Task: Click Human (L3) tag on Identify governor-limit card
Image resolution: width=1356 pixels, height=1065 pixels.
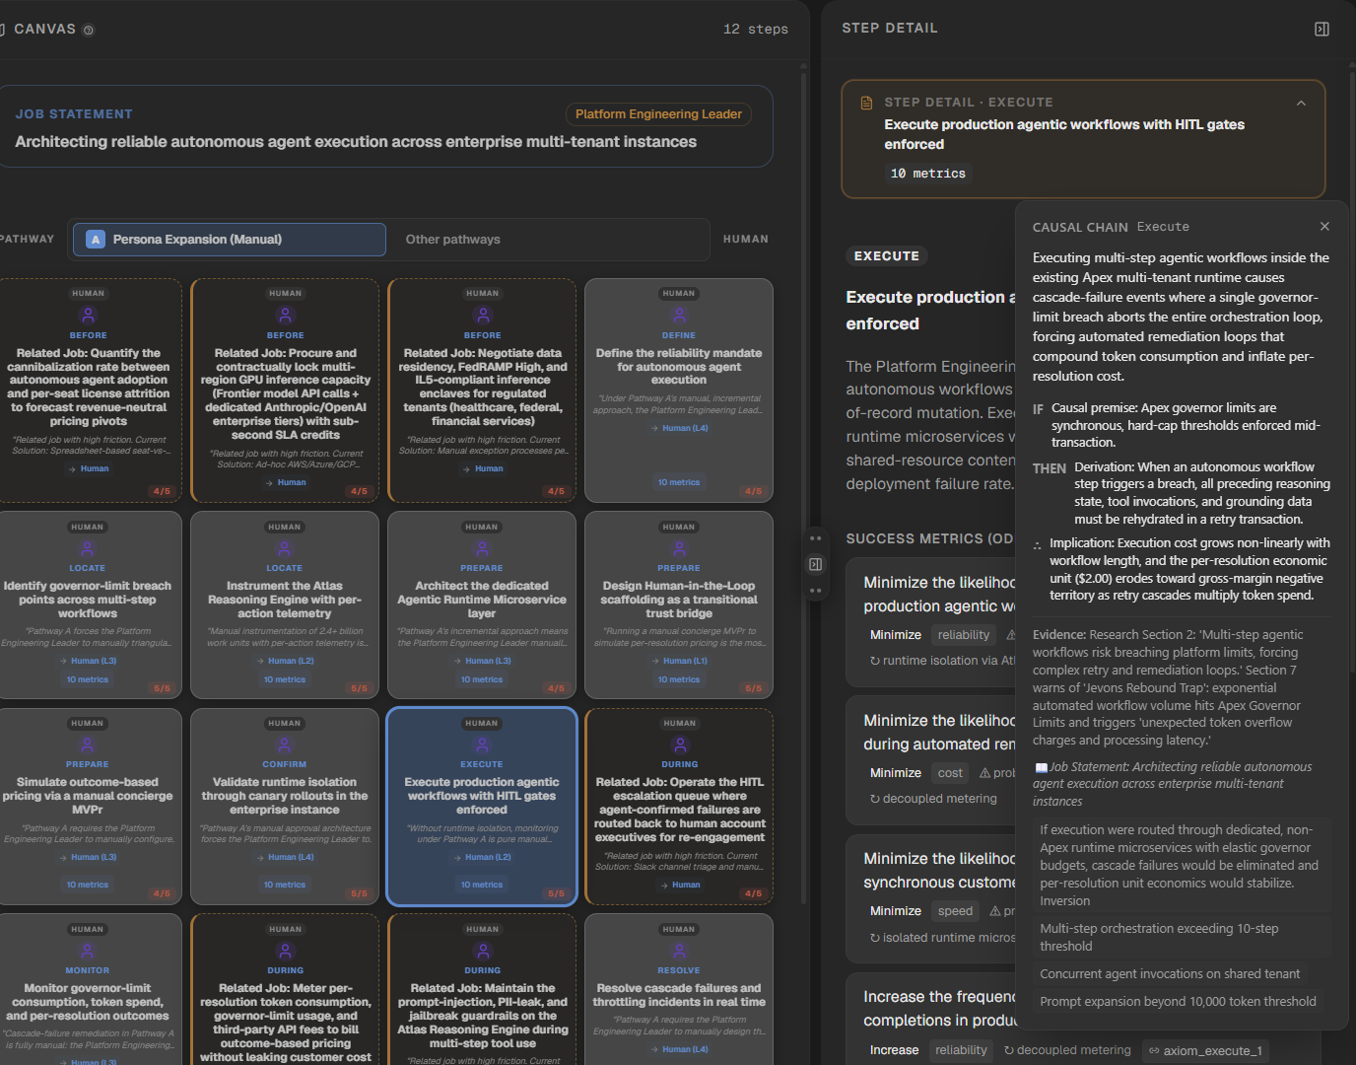Action: pyautogui.click(x=88, y=662)
